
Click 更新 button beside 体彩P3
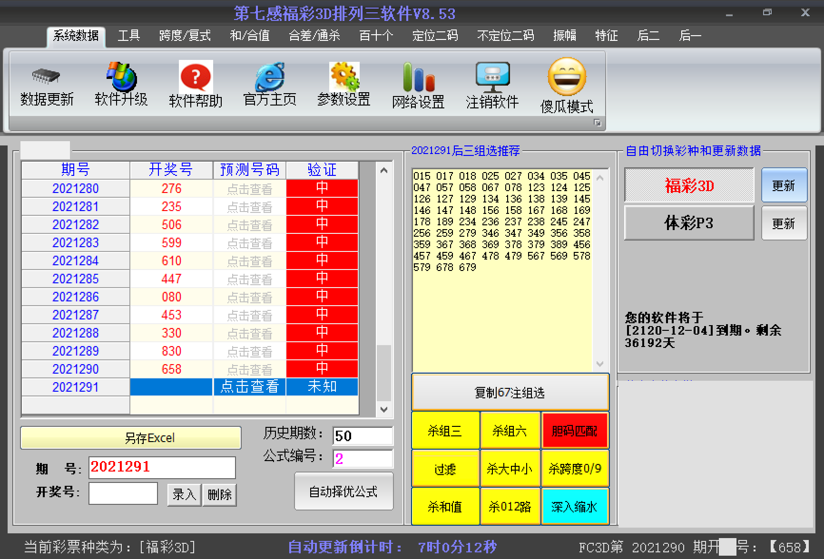click(784, 223)
